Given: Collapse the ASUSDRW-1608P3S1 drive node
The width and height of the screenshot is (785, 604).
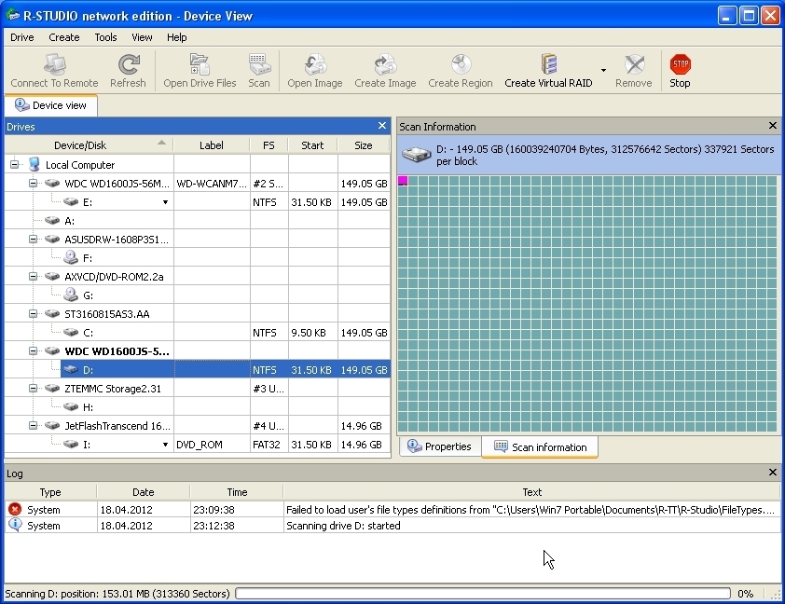Looking at the screenshot, I should (33, 240).
